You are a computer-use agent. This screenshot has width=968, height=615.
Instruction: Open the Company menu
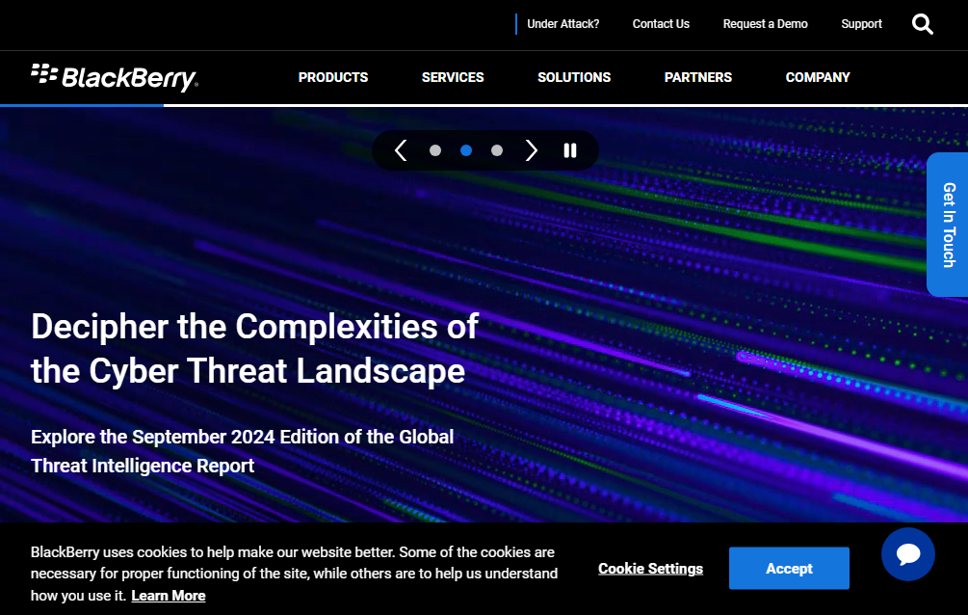[818, 77]
